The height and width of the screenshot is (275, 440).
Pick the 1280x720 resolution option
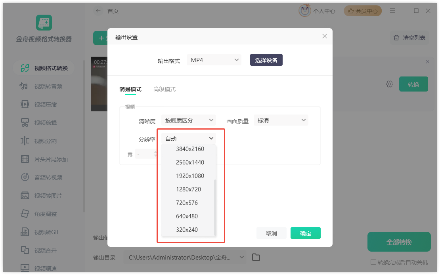tap(188, 189)
